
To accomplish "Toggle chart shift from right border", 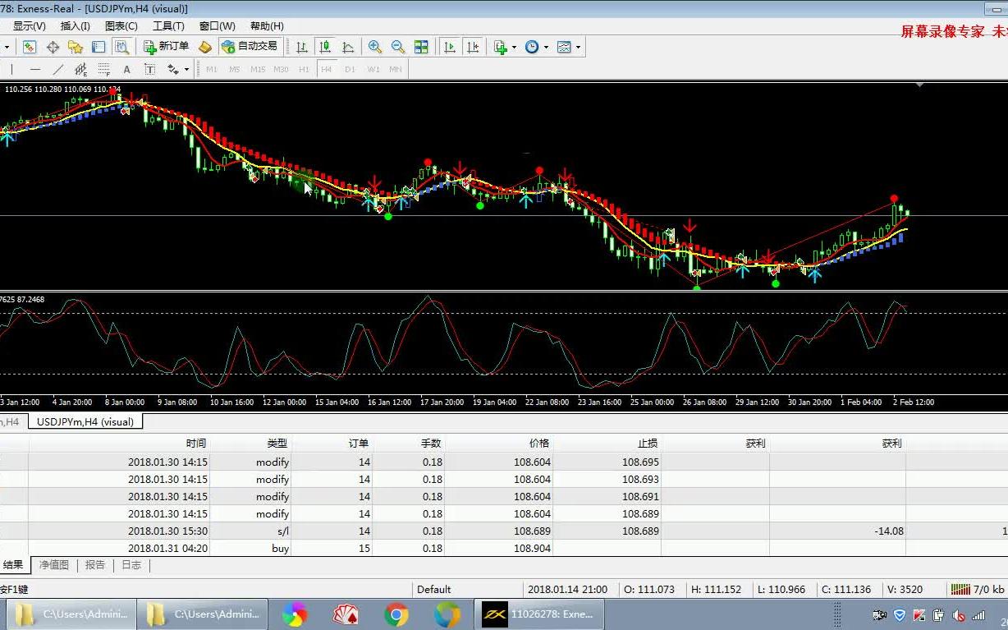I will (473, 47).
